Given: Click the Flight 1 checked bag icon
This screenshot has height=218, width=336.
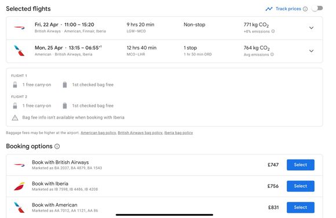Looking at the screenshot, I should 65,85.
